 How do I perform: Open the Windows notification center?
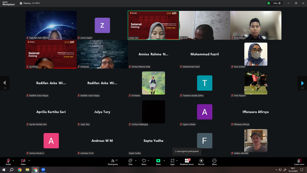point(302,170)
